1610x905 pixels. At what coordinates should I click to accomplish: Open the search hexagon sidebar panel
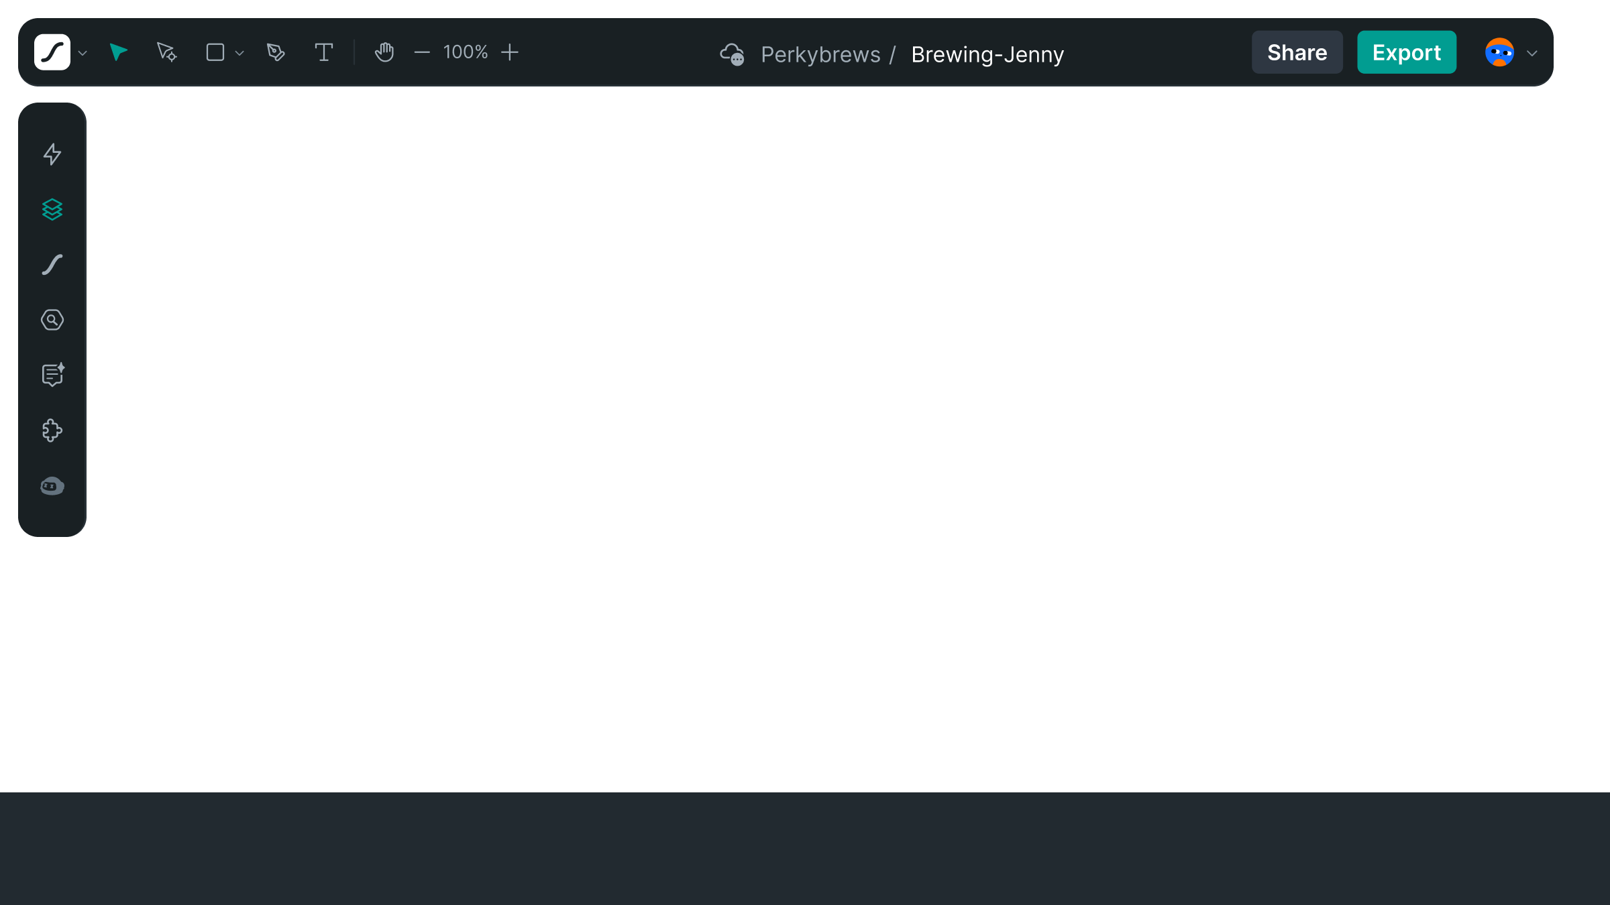(52, 320)
